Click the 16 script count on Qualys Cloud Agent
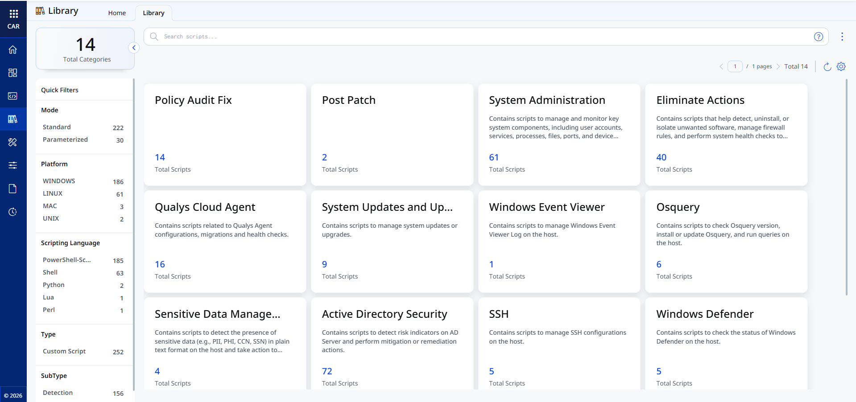The image size is (856, 402). click(x=160, y=264)
